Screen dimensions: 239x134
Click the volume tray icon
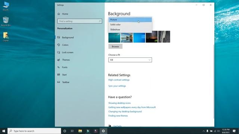pyautogui.click(x=218, y=131)
